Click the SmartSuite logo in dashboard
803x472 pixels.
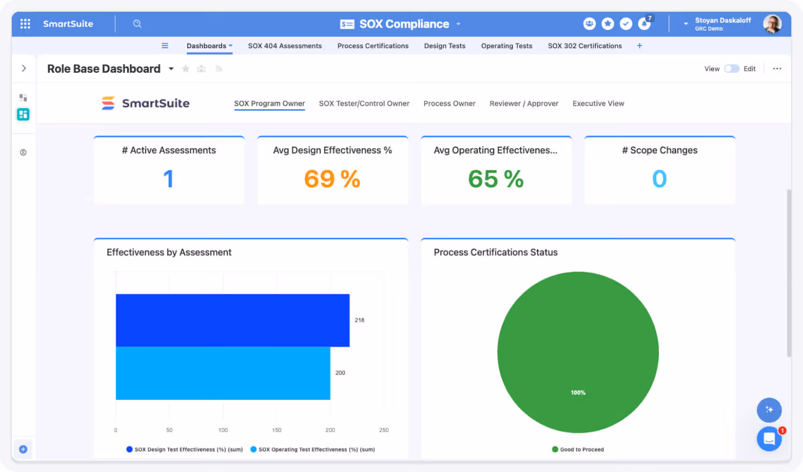146,103
